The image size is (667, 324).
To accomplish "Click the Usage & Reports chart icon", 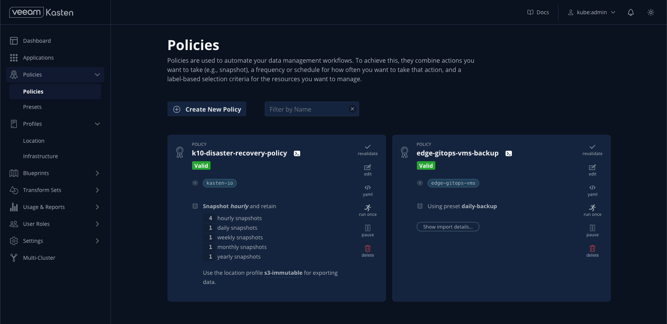I will tap(14, 207).
